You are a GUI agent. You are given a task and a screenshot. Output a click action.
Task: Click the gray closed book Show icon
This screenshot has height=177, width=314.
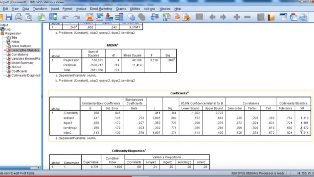pyautogui.click(x=261, y=17)
